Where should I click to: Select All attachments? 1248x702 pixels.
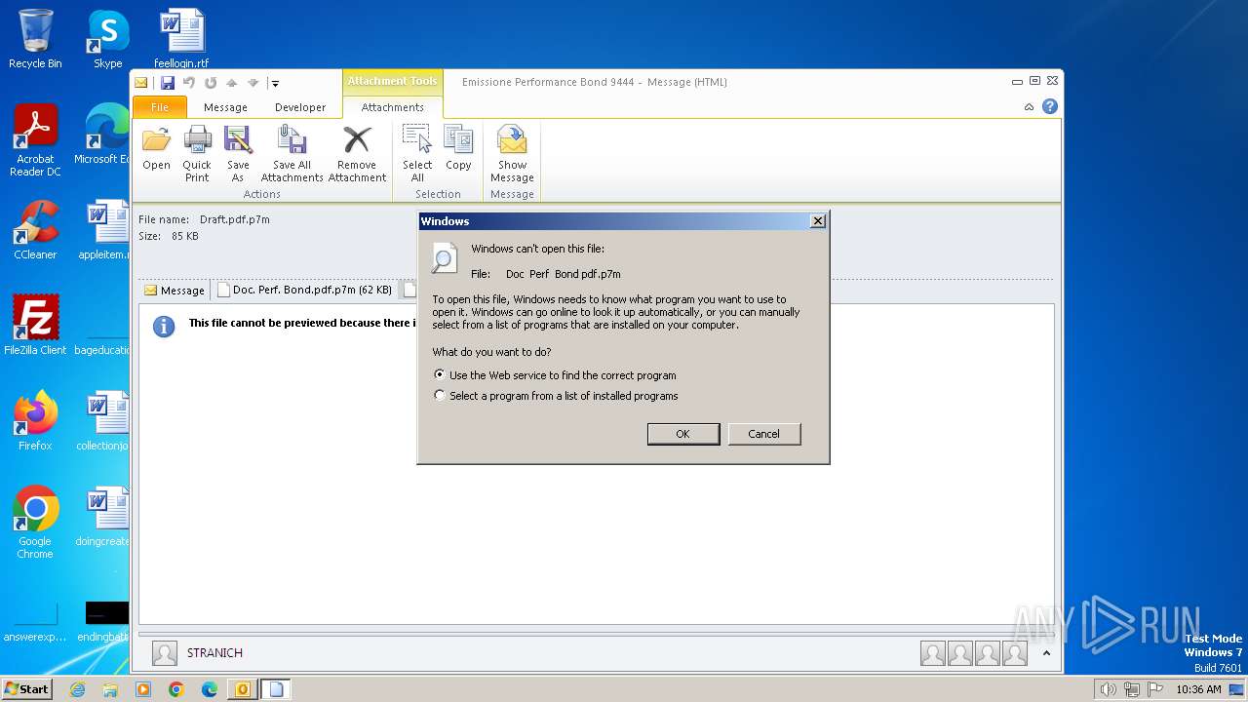(x=417, y=154)
